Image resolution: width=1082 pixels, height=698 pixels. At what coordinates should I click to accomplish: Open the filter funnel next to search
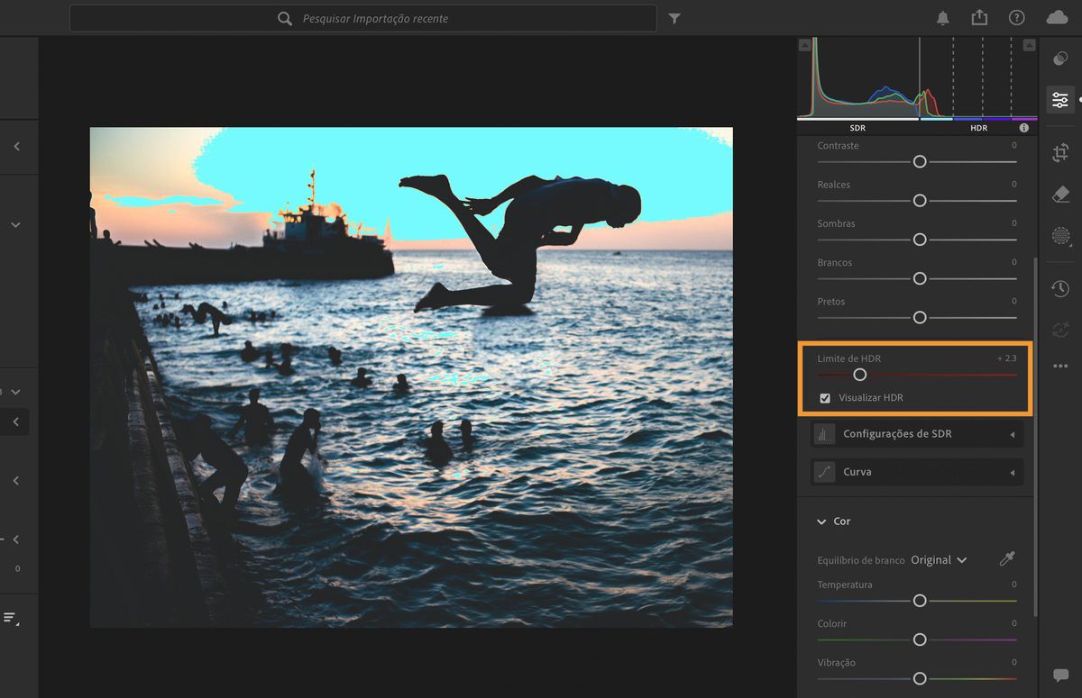tap(674, 19)
